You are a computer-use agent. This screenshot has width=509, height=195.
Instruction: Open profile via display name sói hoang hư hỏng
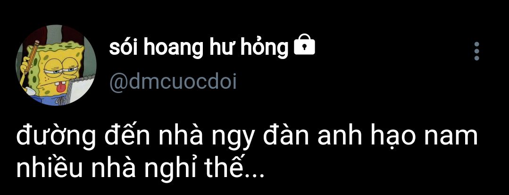pyautogui.click(x=198, y=48)
